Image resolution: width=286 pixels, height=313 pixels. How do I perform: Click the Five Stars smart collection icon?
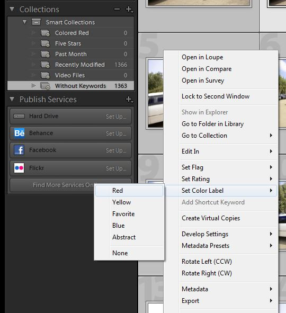tap(45, 43)
